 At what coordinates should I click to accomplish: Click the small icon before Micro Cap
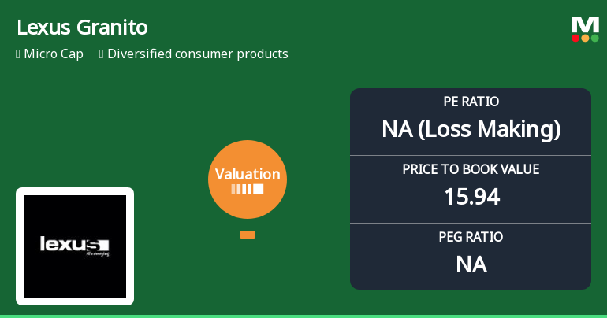18,54
